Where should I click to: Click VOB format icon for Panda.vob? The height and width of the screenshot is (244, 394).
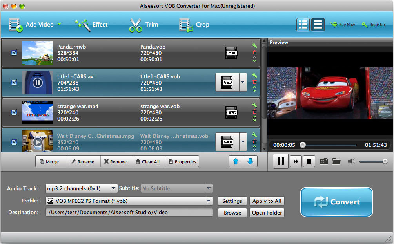click(231, 53)
